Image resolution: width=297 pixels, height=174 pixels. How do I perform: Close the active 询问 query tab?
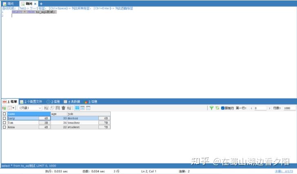[35, 4]
